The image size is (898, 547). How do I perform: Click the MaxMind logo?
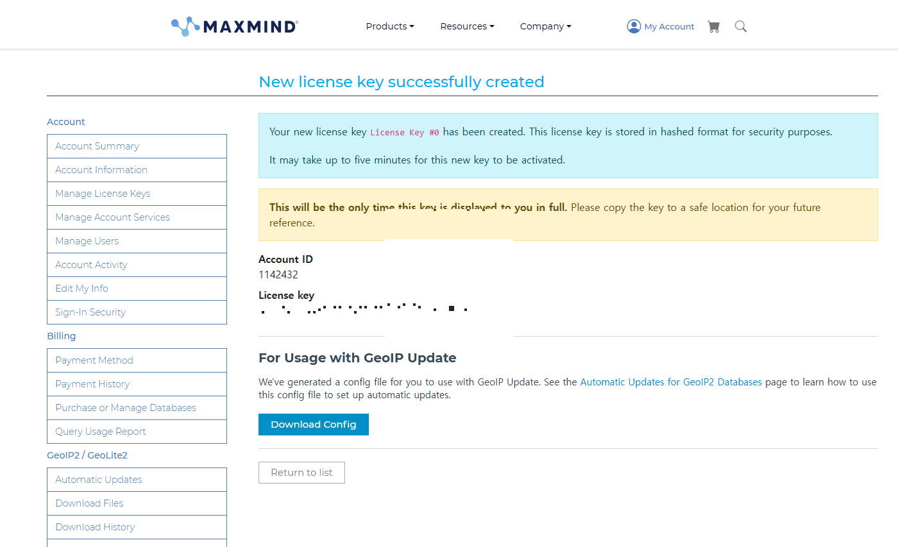pos(235,26)
